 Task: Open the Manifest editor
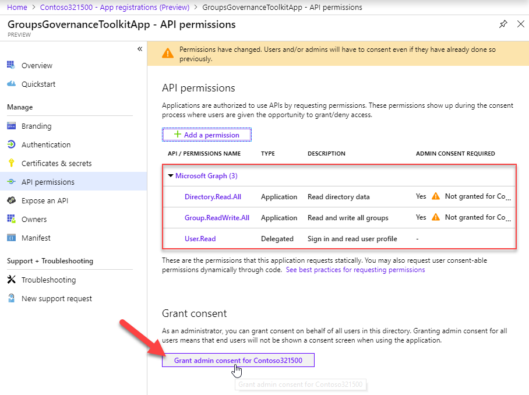click(36, 238)
